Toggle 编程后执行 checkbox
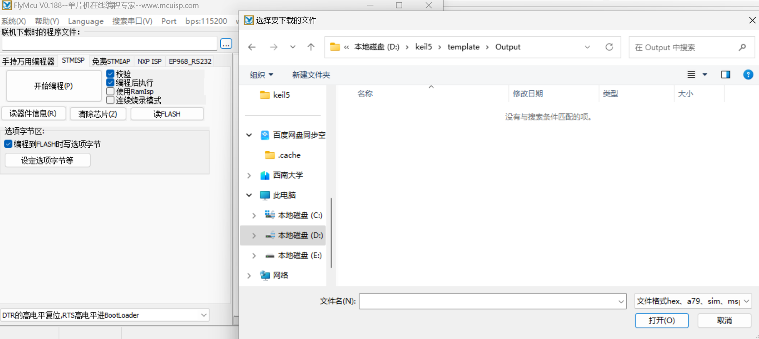 click(110, 83)
